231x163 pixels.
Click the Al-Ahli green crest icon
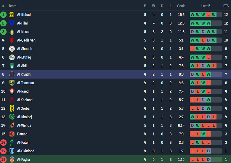12,66
